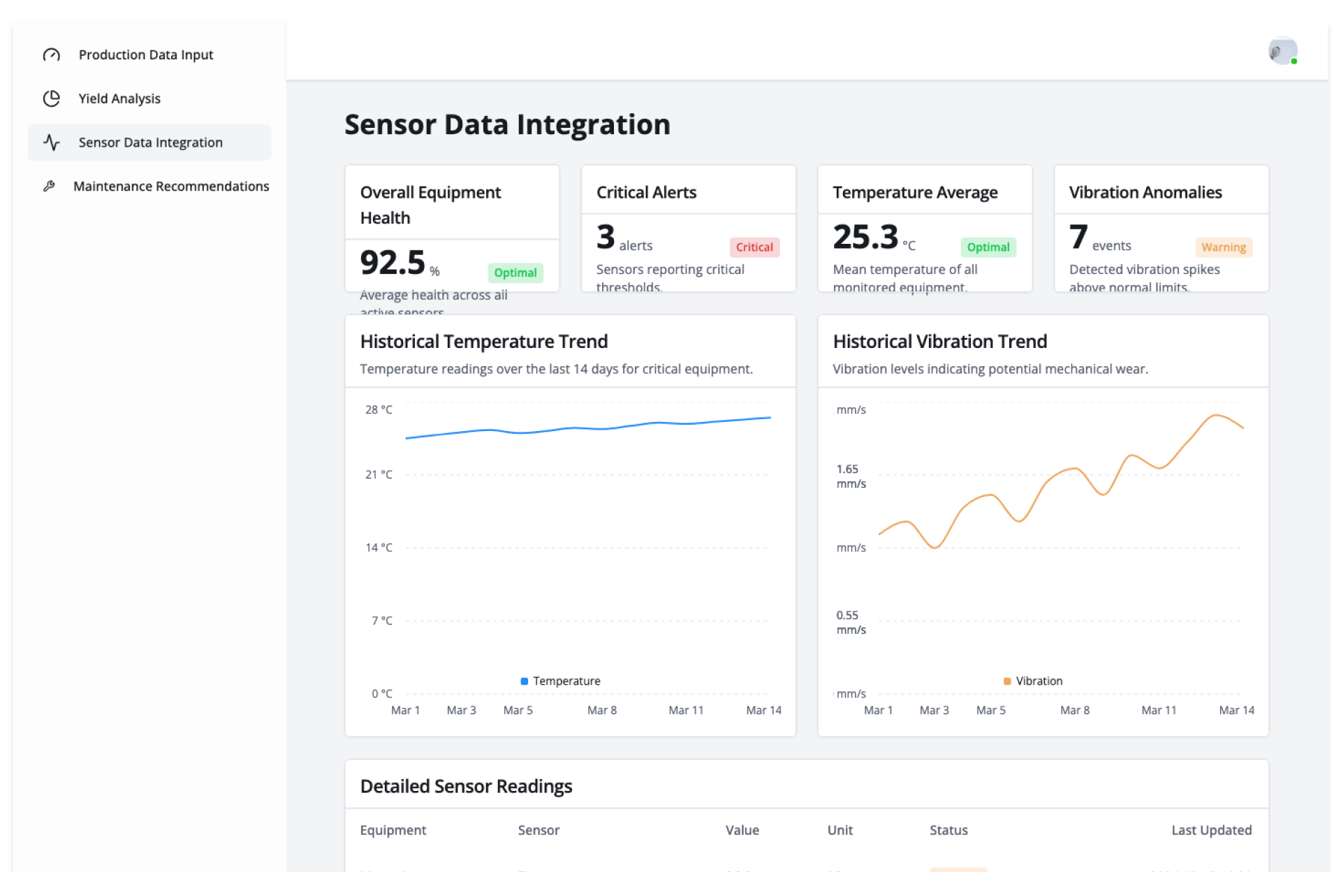Click Optimal badge on Temperature Average card

point(988,247)
